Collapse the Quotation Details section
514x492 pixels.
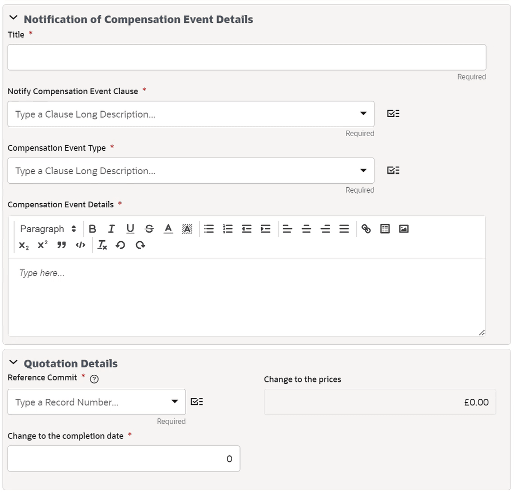coord(13,363)
